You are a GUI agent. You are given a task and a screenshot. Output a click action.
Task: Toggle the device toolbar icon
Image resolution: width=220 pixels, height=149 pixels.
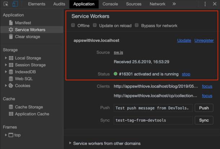14,4
